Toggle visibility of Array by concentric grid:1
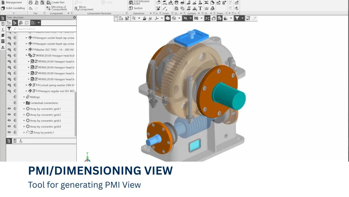This screenshot has width=349, height=197. tap(9, 109)
